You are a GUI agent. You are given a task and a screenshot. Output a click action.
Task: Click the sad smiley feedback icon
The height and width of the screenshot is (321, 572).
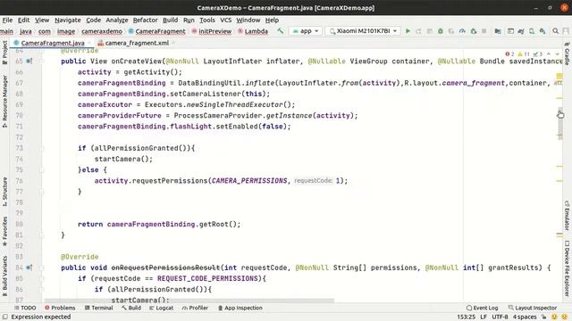click(x=565, y=317)
